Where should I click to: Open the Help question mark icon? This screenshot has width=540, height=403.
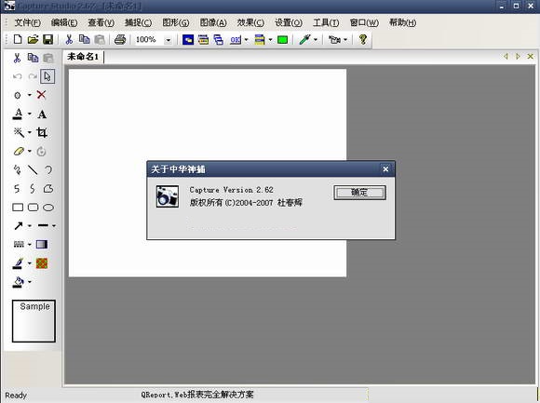363,40
